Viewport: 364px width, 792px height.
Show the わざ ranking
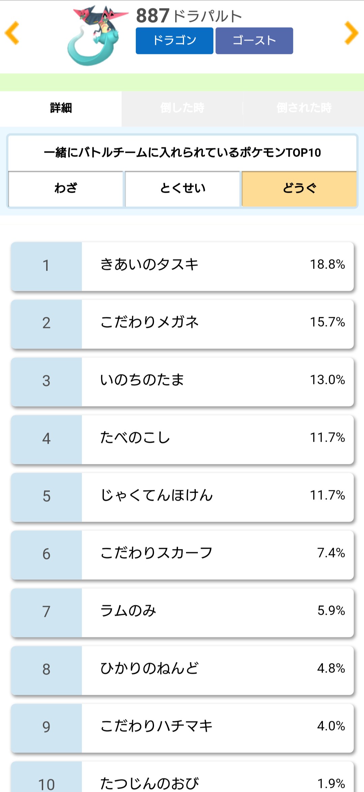pyautogui.click(x=66, y=188)
